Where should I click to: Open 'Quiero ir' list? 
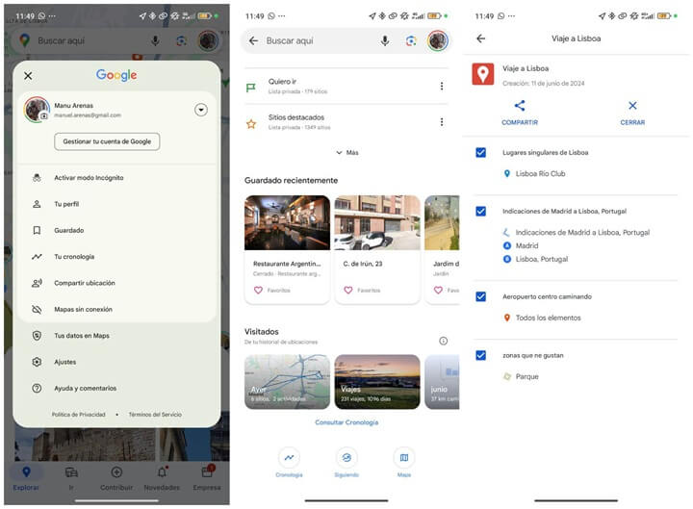click(x=346, y=87)
